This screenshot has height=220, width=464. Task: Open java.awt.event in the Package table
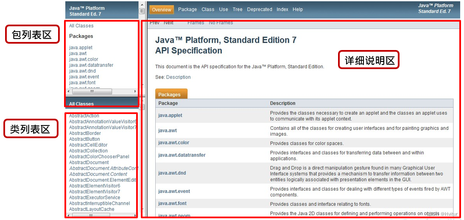pyautogui.click(x=174, y=191)
